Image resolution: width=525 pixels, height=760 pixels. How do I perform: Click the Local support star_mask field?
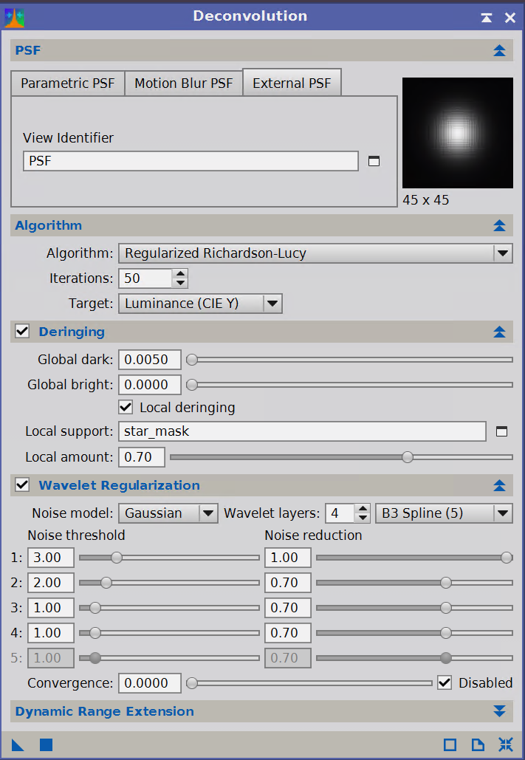tap(302, 431)
